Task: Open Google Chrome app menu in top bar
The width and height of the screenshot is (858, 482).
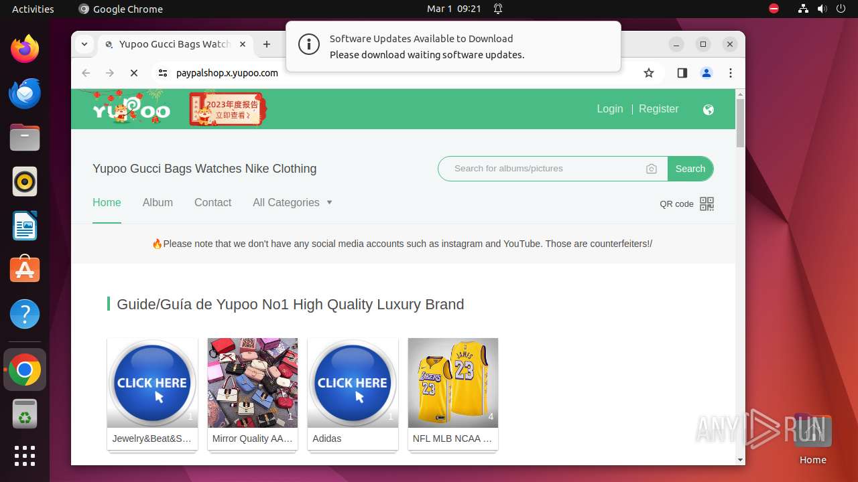Action: 121,9
